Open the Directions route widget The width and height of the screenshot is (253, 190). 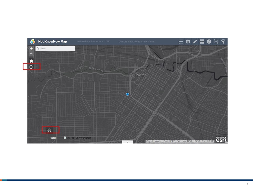point(216,41)
